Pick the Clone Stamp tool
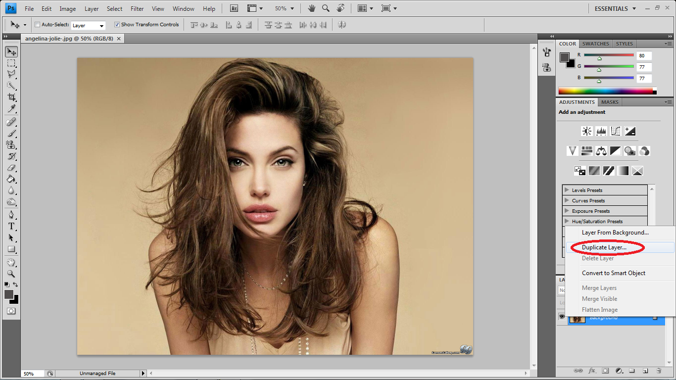The image size is (676, 380). coord(11,144)
